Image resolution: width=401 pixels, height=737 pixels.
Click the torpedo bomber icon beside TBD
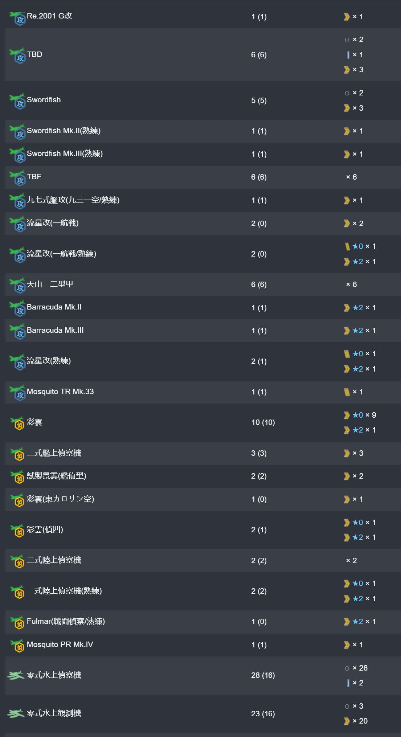[x=17, y=55]
